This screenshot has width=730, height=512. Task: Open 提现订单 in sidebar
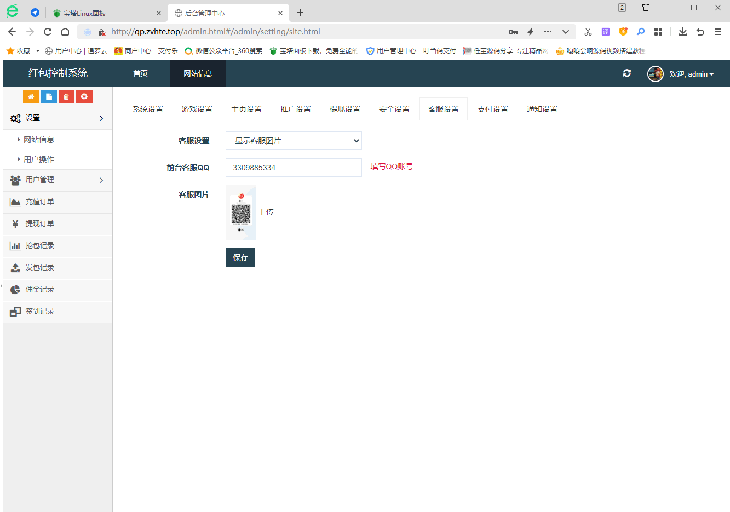tap(39, 224)
